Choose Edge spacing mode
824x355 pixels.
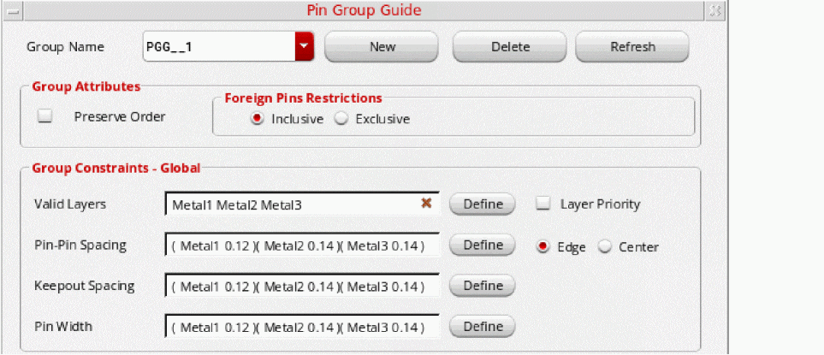(x=542, y=246)
